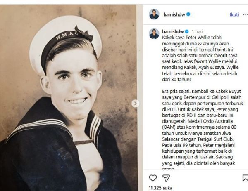
Task: Open the hamishdw username in the header
Action: pyautogui.click(x=174, y=14)
